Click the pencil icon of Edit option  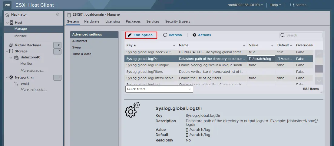click(130, 35)
